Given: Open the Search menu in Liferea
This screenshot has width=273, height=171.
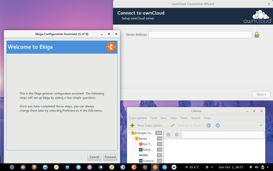Looking at the screenshot, I should [x=196, y=118].
